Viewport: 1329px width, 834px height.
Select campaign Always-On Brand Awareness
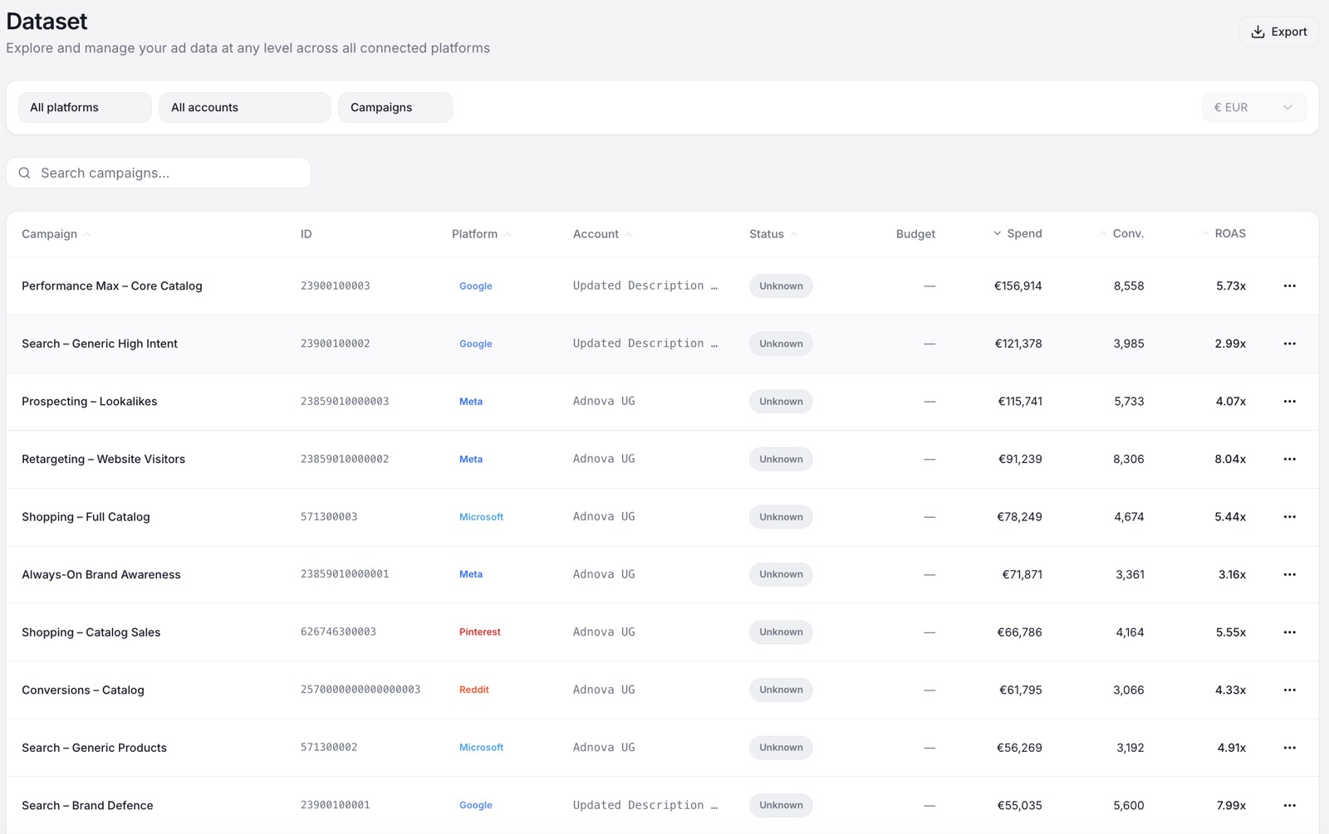tap(101, 574)
